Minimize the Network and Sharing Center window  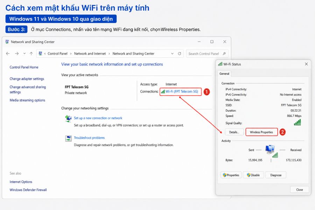[199, 42]
